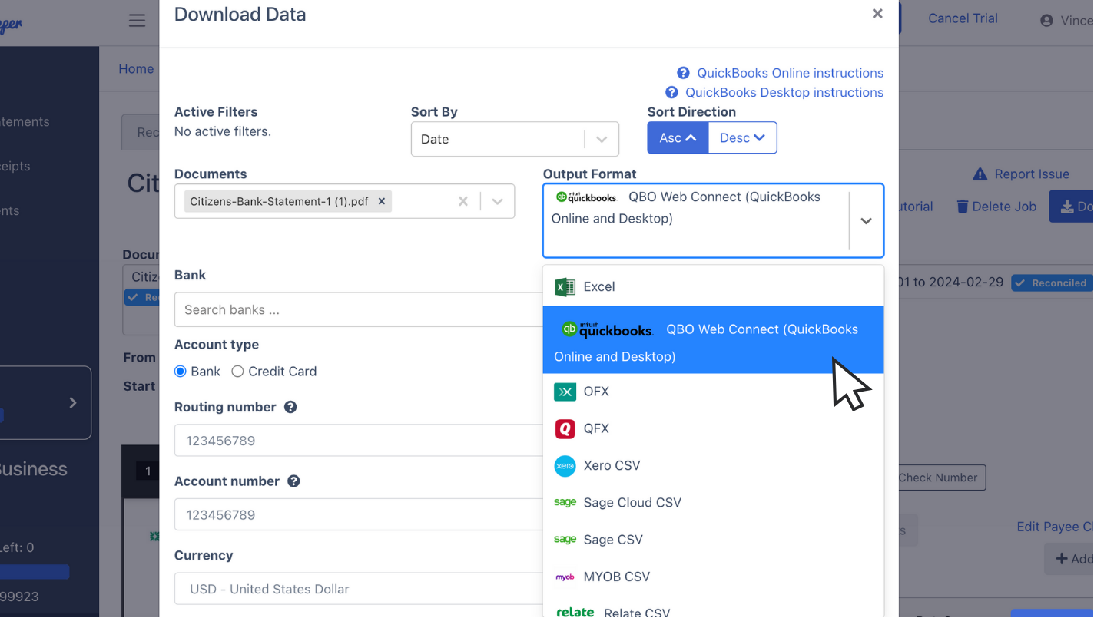The image size is (1094, 618).
Task: Click help icon beside QuickBooks Desktop instructions
Action: 671,92
